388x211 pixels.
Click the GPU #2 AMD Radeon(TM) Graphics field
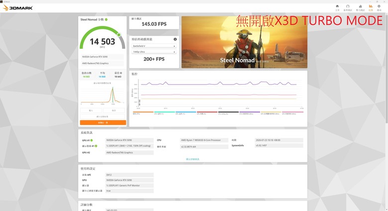[129, 153]
